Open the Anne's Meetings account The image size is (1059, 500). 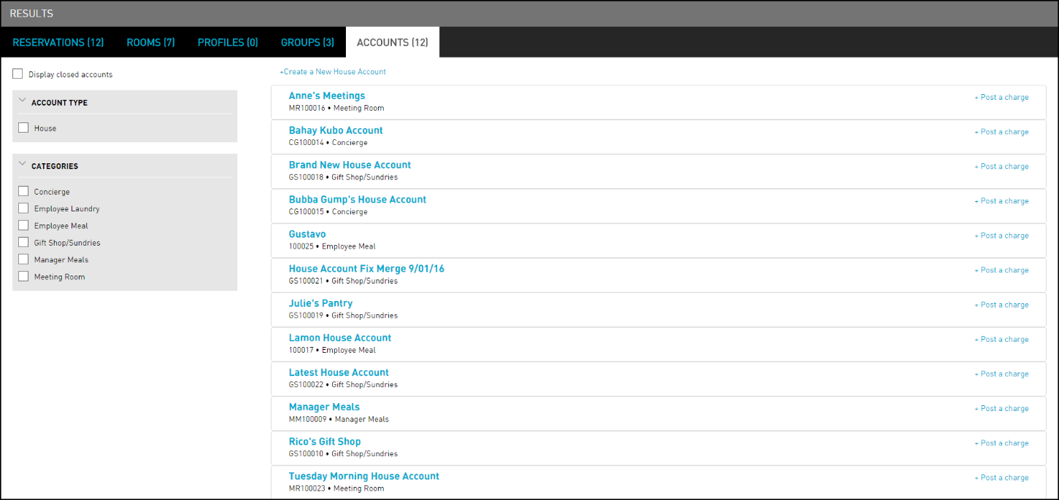point(327,95)
